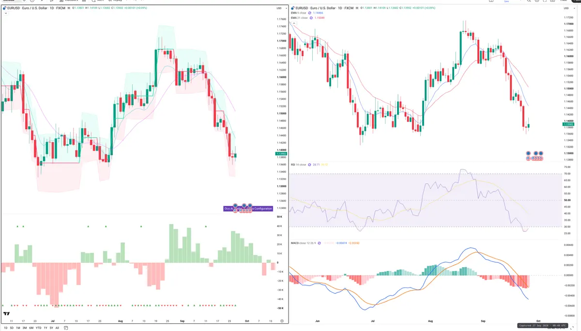This screenshot has width=581, height=331.
Task: Click the 70.00 level on RSI scale
Action: click(567, 174)
